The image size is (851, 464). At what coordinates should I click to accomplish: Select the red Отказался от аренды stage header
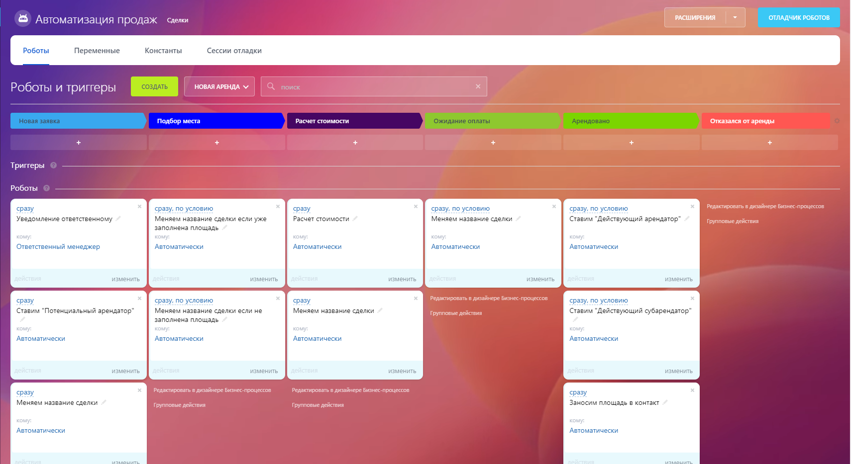[x=765, y=121]
